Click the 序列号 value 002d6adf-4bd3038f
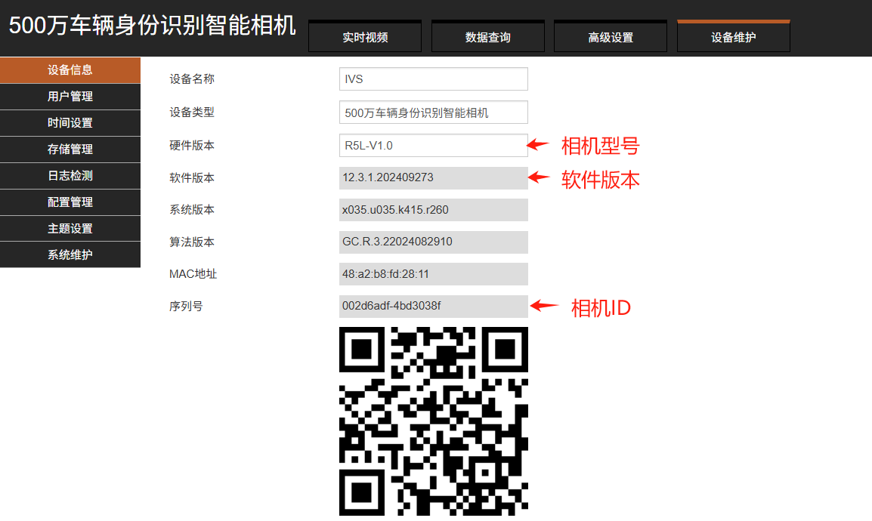Image resolution: width=872 pixels, height=521 pixels. pyautogui.click(x=433, y=306)
